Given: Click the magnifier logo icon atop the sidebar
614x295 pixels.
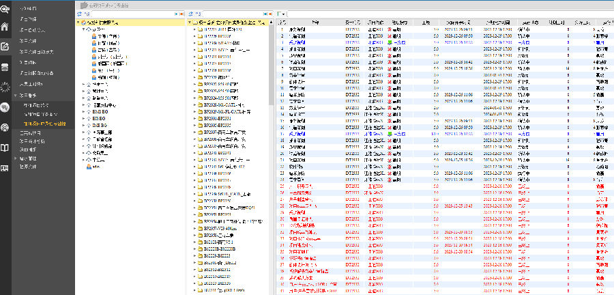Looking at the screenshot, I should tap(5, 10).
